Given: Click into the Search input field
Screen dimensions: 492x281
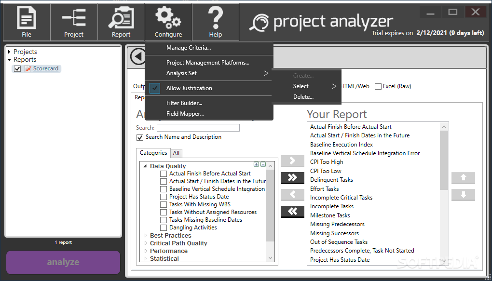Looking at the screenshot, I should point(198,128).
